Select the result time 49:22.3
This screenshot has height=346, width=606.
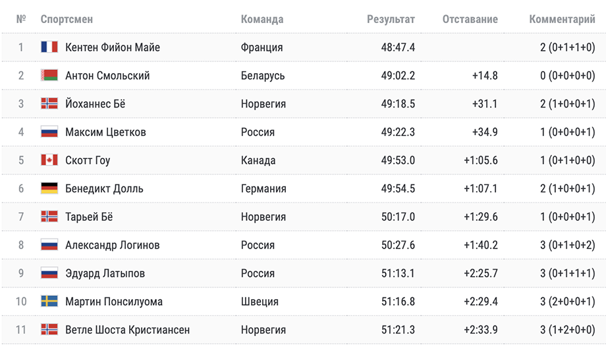point(398,132)
